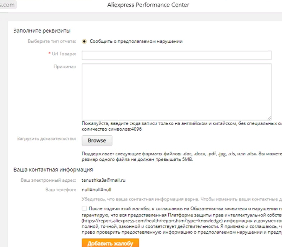
Task: Click the 'Заполните реквизиты' heading
Action: pyautogui.click(x=42, y=31)
